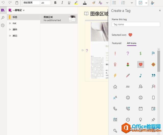This screenshot has width=163, height=135.
Task: Choose the red pen icon
Action: [128, 76]
